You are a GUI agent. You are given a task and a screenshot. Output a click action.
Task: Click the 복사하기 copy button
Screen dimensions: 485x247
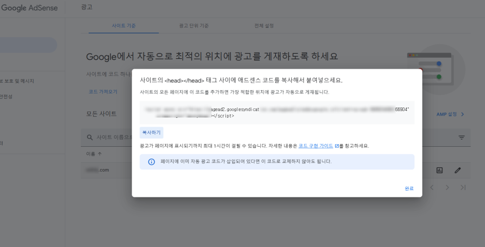[x=151, y=133]
